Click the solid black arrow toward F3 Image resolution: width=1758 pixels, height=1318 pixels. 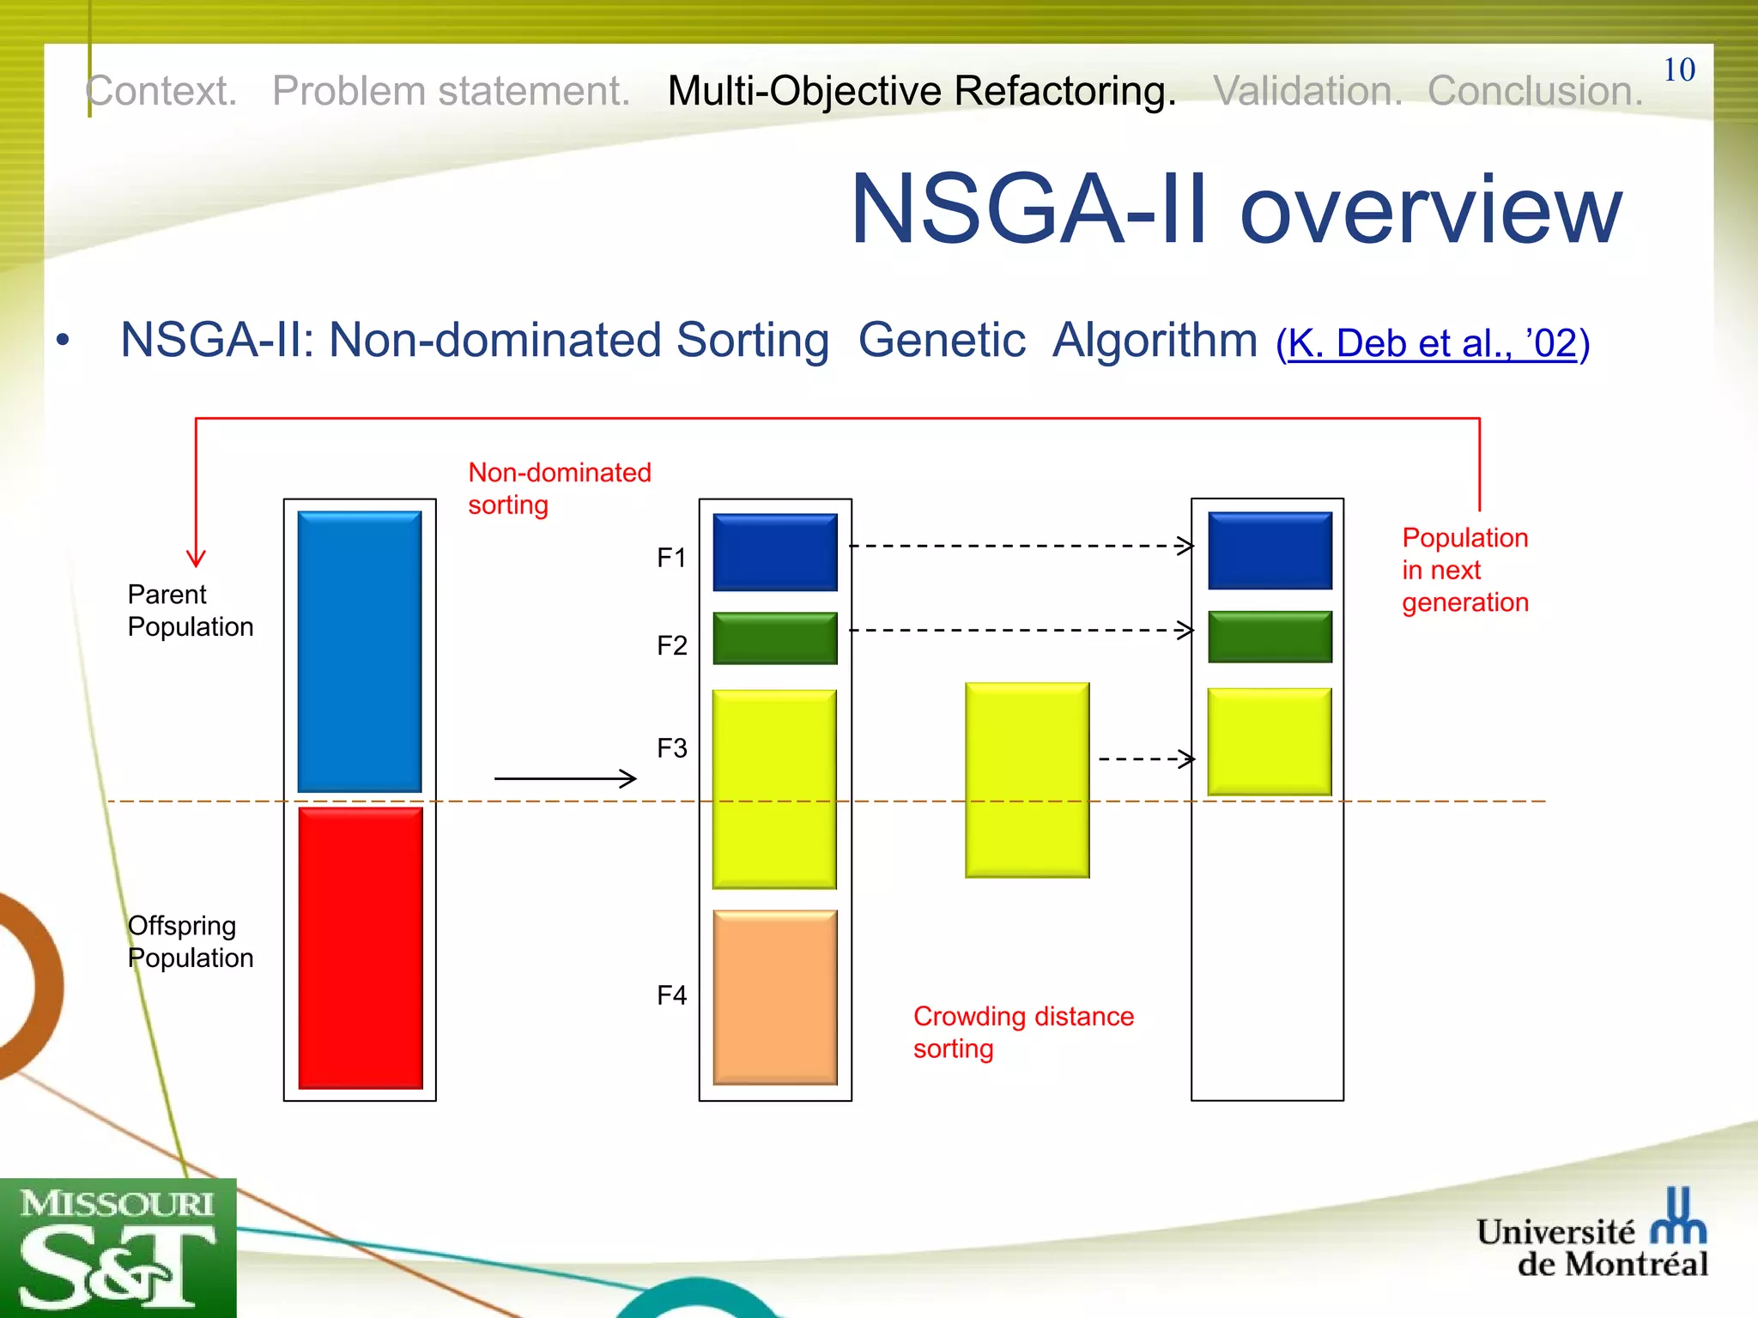click(x=566, y=778)
